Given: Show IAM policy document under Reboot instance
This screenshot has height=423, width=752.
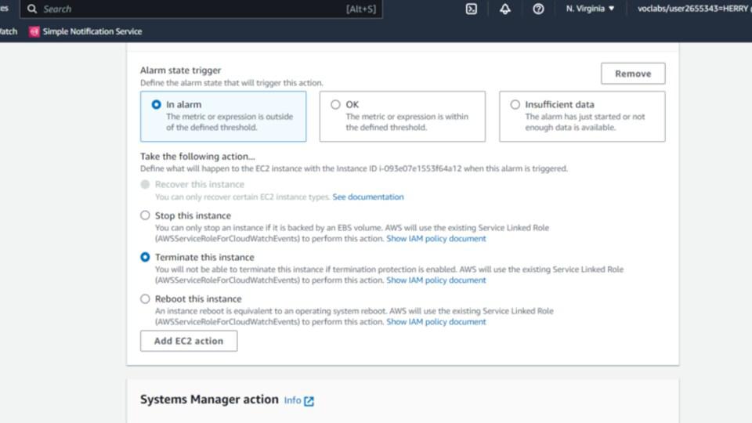Looking at the screenshot, I should click(x=436, y=322).
